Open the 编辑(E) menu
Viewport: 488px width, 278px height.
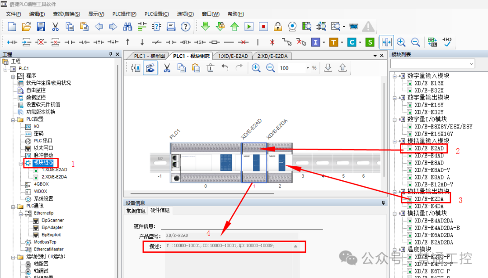pyautogui.click(x=37, y=14)
